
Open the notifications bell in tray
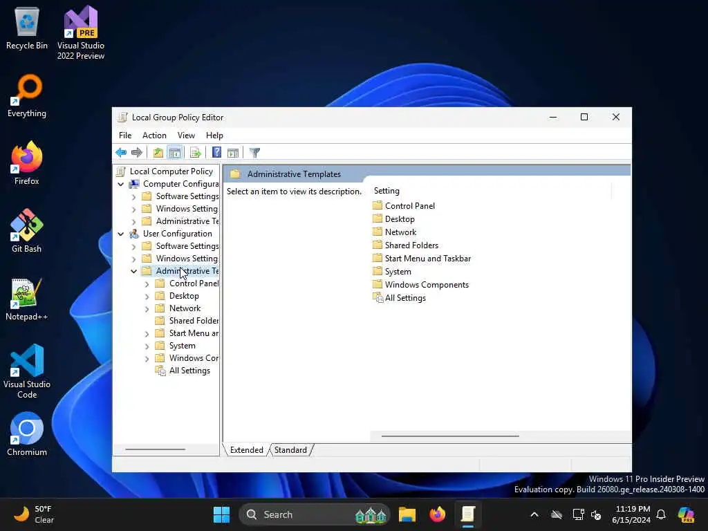click(x=661, y=514)
